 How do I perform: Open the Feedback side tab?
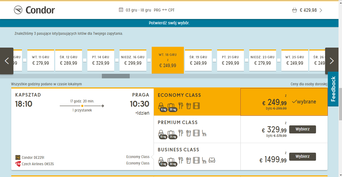click(x=333, y=89)
